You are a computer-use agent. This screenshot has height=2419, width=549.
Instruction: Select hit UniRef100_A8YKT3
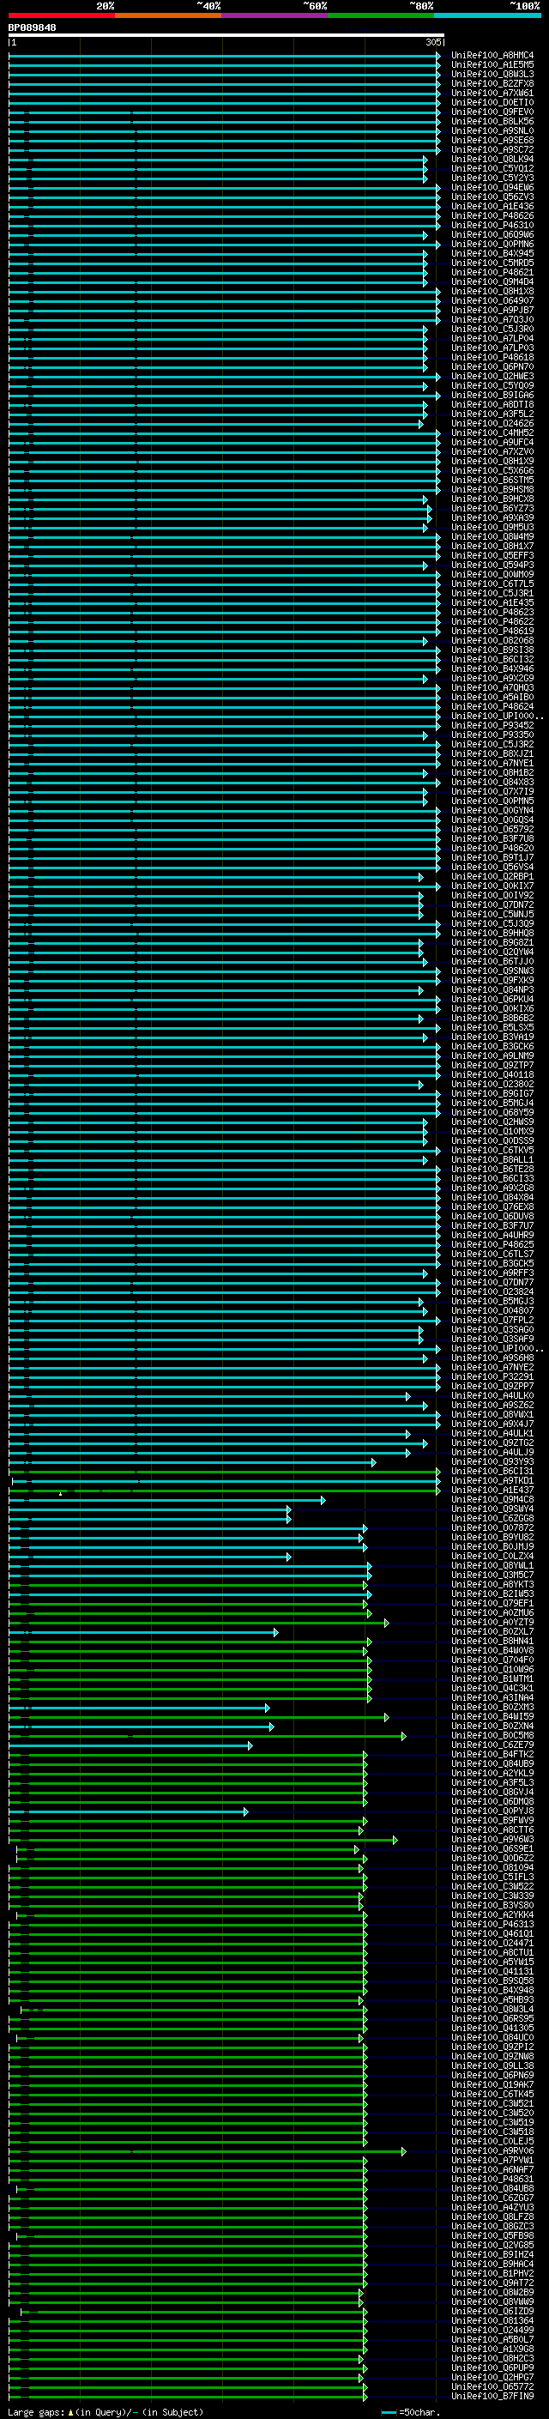coord(492,1584)
